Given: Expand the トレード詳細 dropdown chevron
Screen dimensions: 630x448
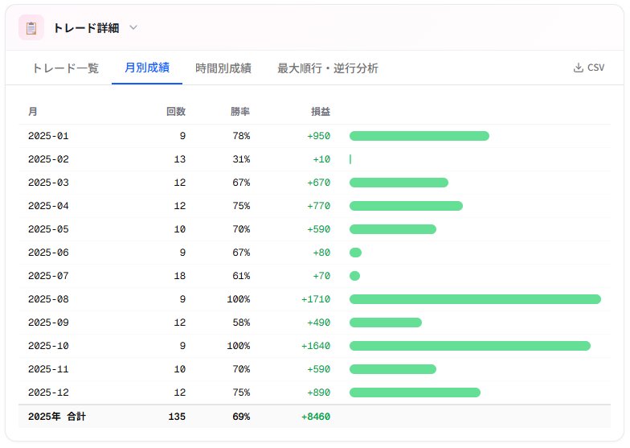Looking at the screenshot, I should pyautogui.click(x=133, y=27).
